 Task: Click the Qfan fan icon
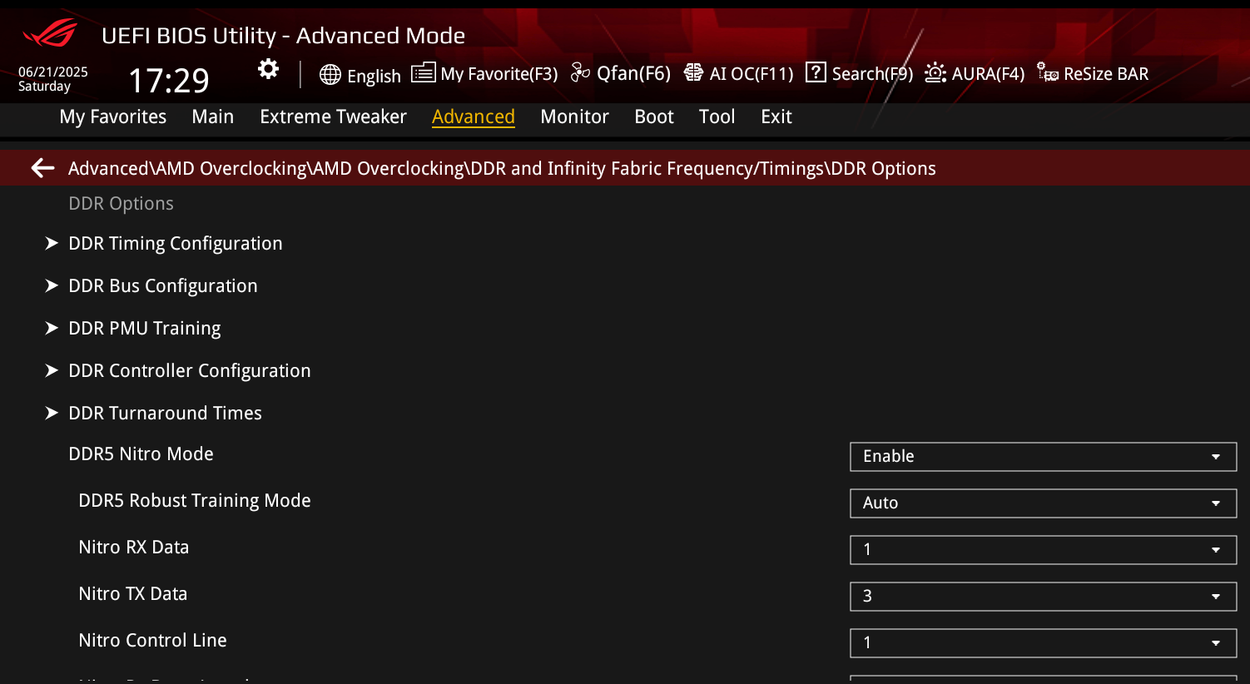(580, 73)
